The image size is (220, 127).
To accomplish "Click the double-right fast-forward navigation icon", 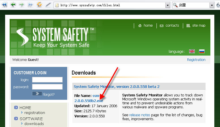I will pyautogui.click(x=30, y=5).
